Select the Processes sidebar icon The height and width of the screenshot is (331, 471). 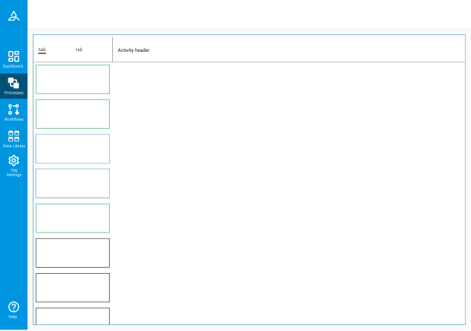(14, 85)
